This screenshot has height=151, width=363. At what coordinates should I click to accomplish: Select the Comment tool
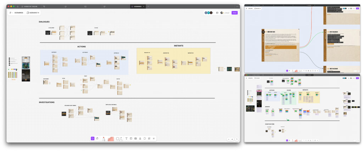point(145,139)
